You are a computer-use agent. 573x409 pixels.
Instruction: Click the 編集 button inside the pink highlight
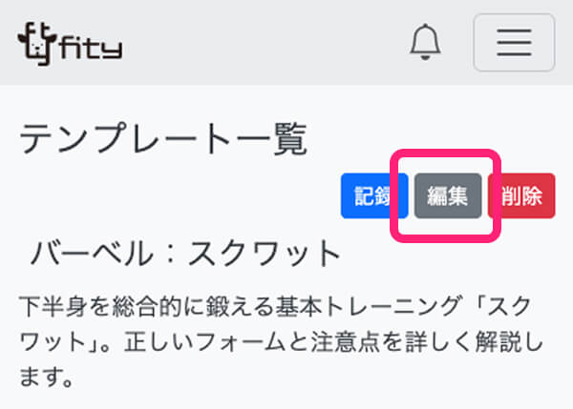tap(448, 196)
